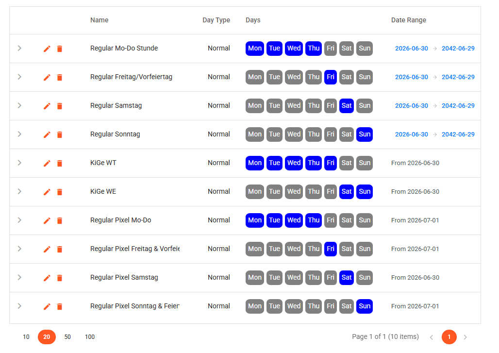Delete the Regular Mo-Do Stunde row
Screen dimensions: 499x353
60,49
